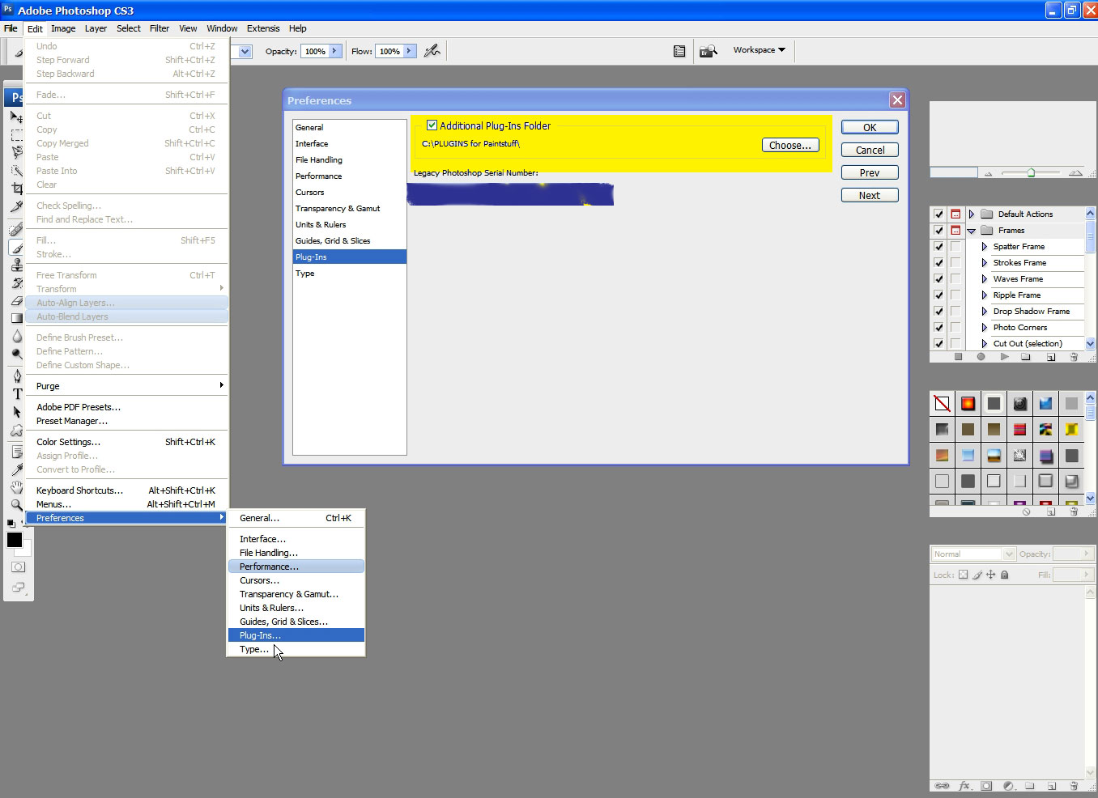
Task: Stop the action in the Actions panel
Action: tap(958, 356)
